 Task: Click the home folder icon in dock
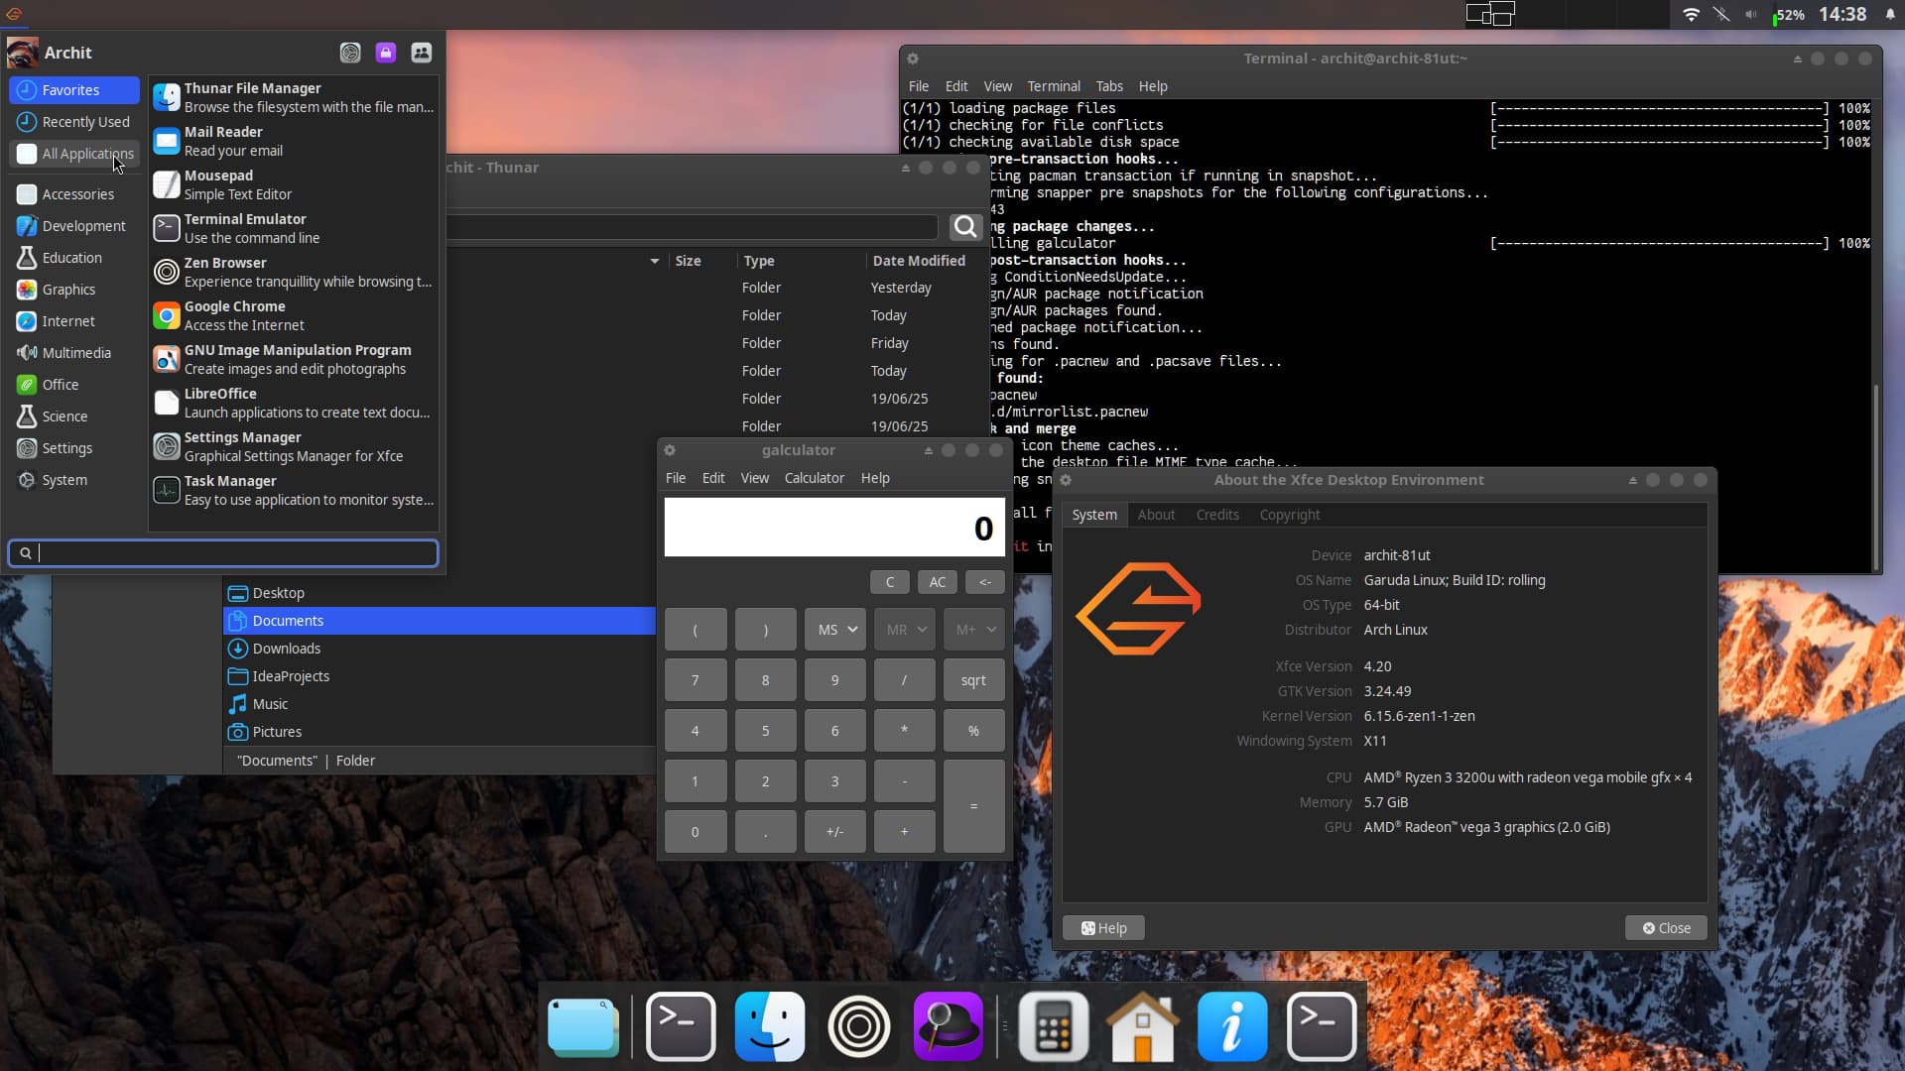pos(1142,1026)
